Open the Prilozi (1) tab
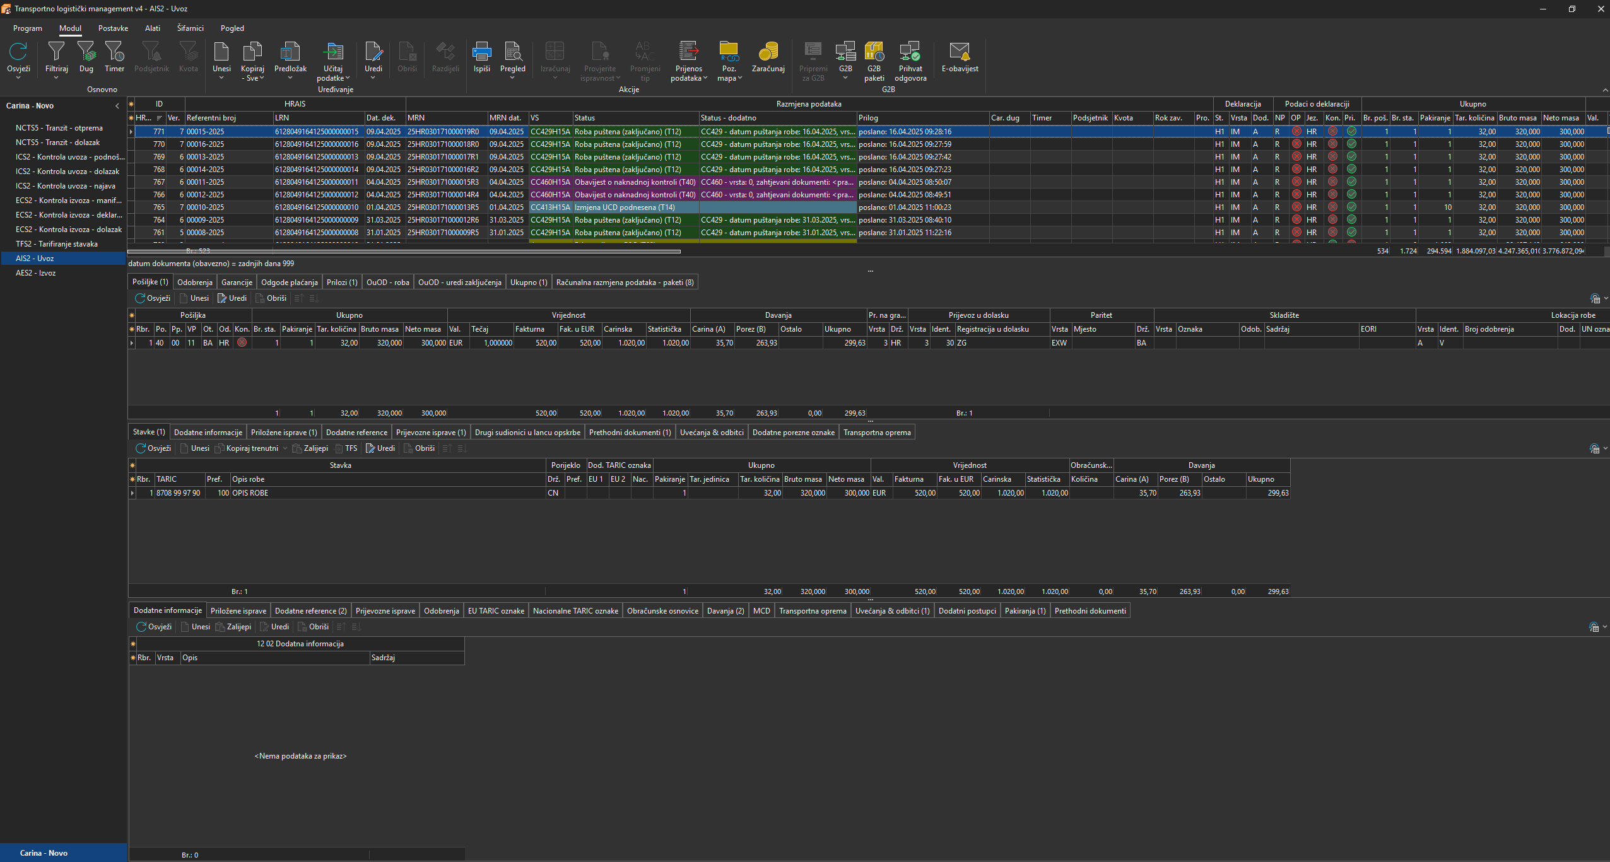Screen dimensions: 1610x862 pos(342,282)
